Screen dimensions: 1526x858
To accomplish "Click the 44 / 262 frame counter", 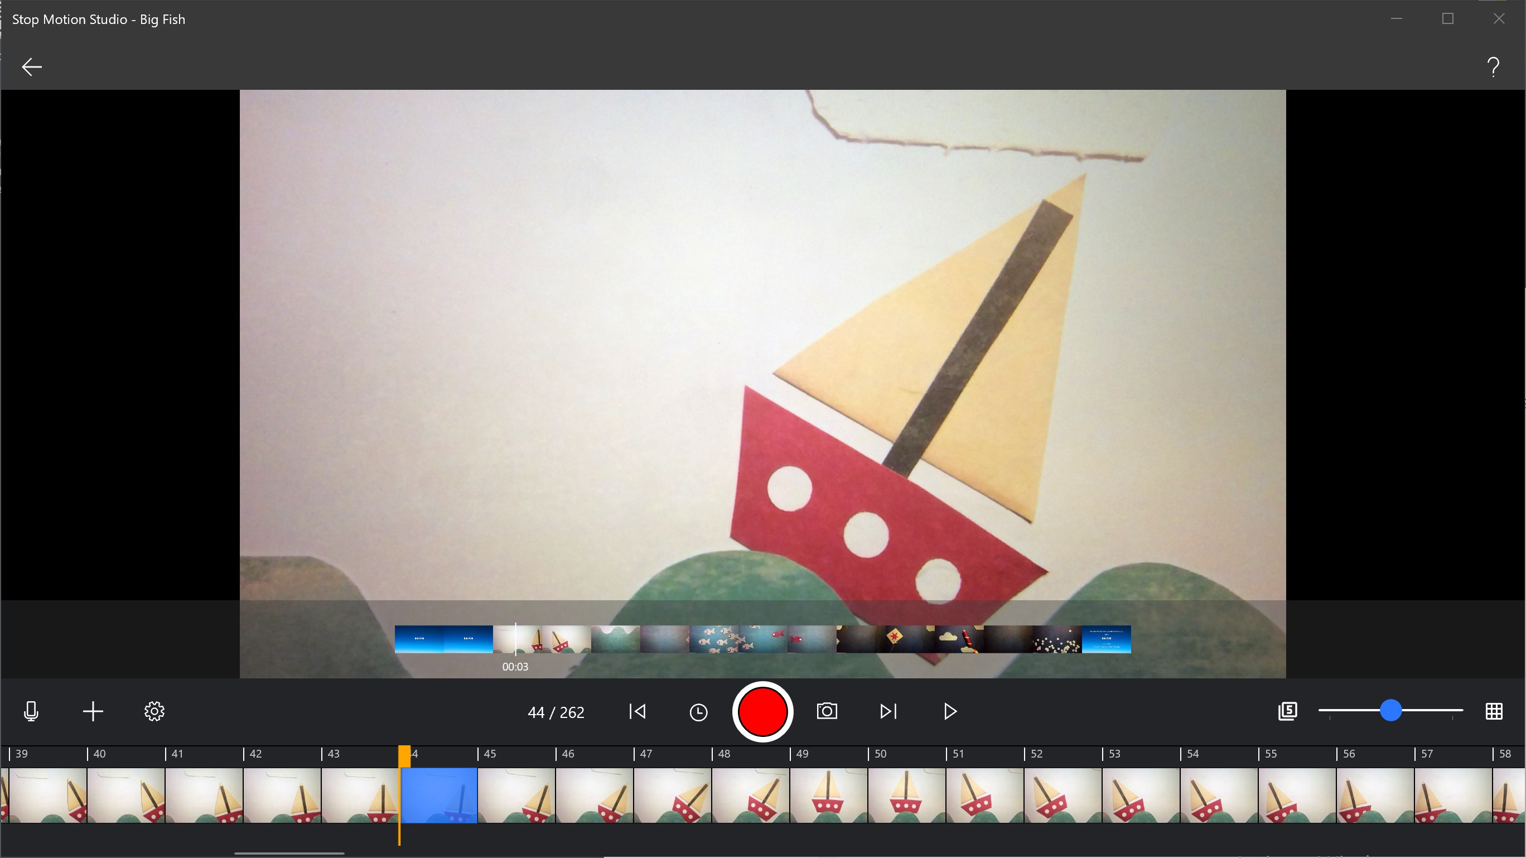I will (x=555, y=712).
